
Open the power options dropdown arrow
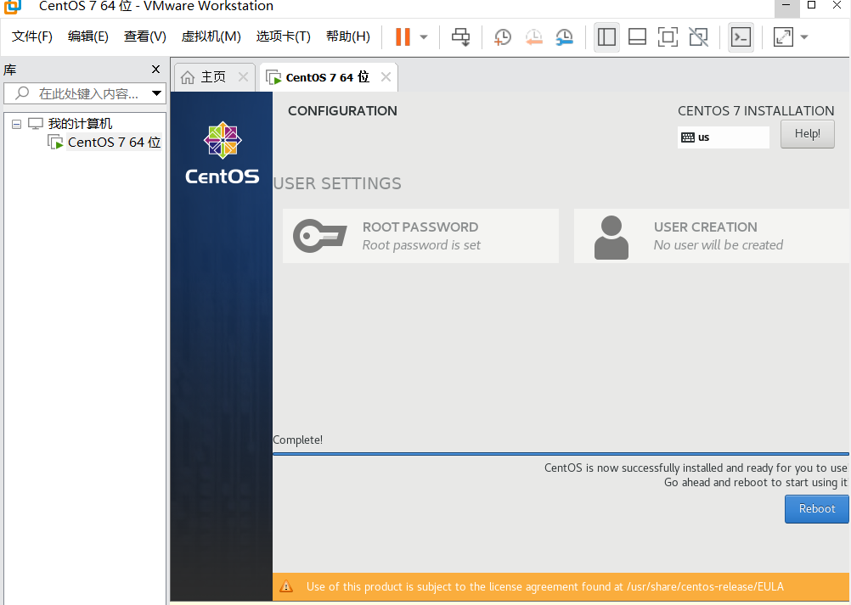[424, 37]
